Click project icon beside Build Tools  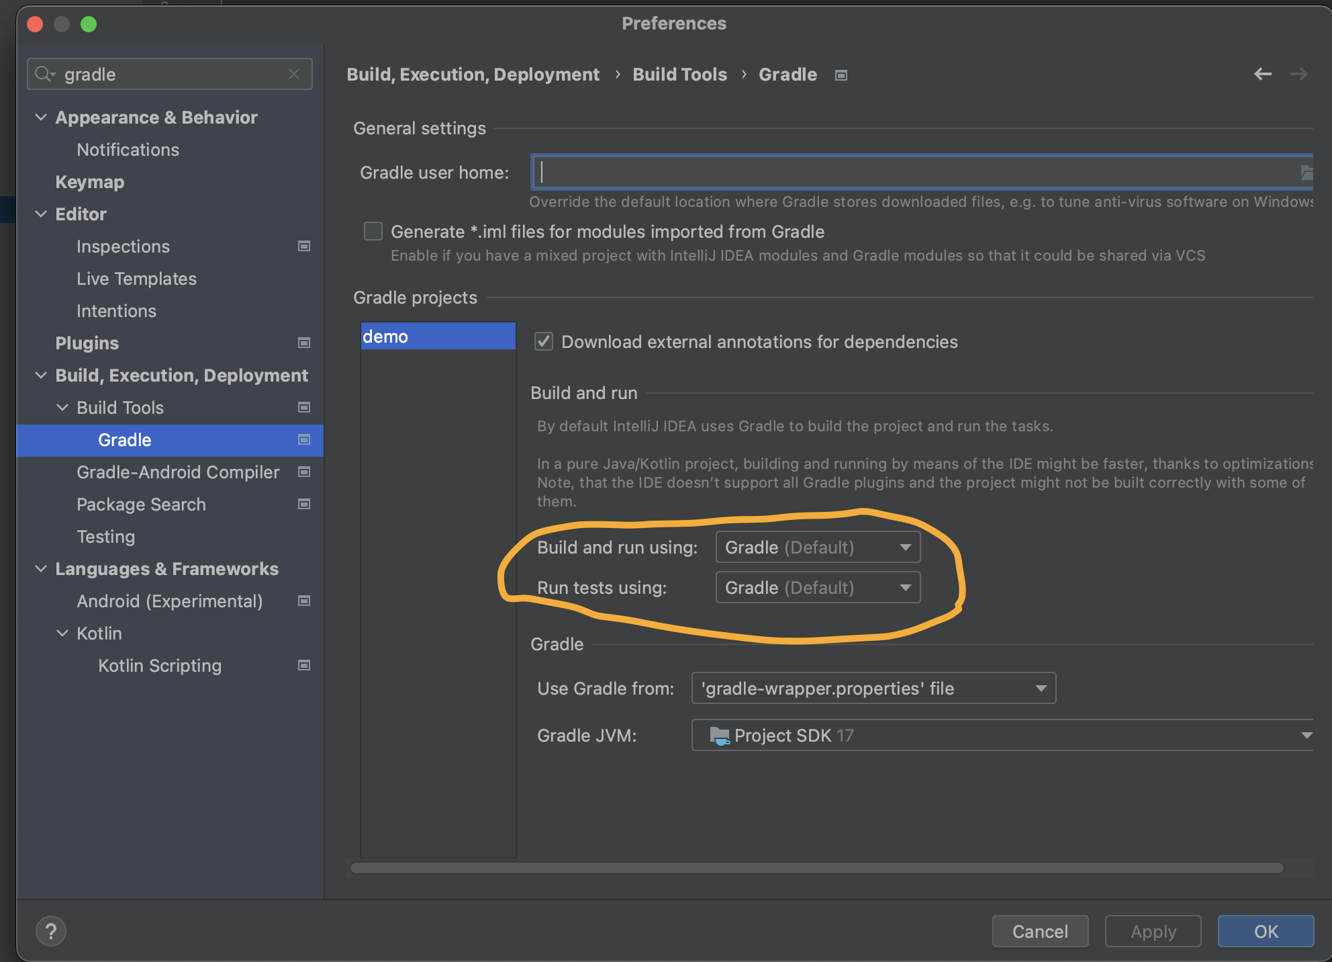(x=304, y=408)
